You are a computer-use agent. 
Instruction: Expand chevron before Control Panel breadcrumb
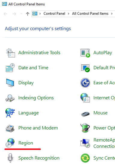(40, 14)
